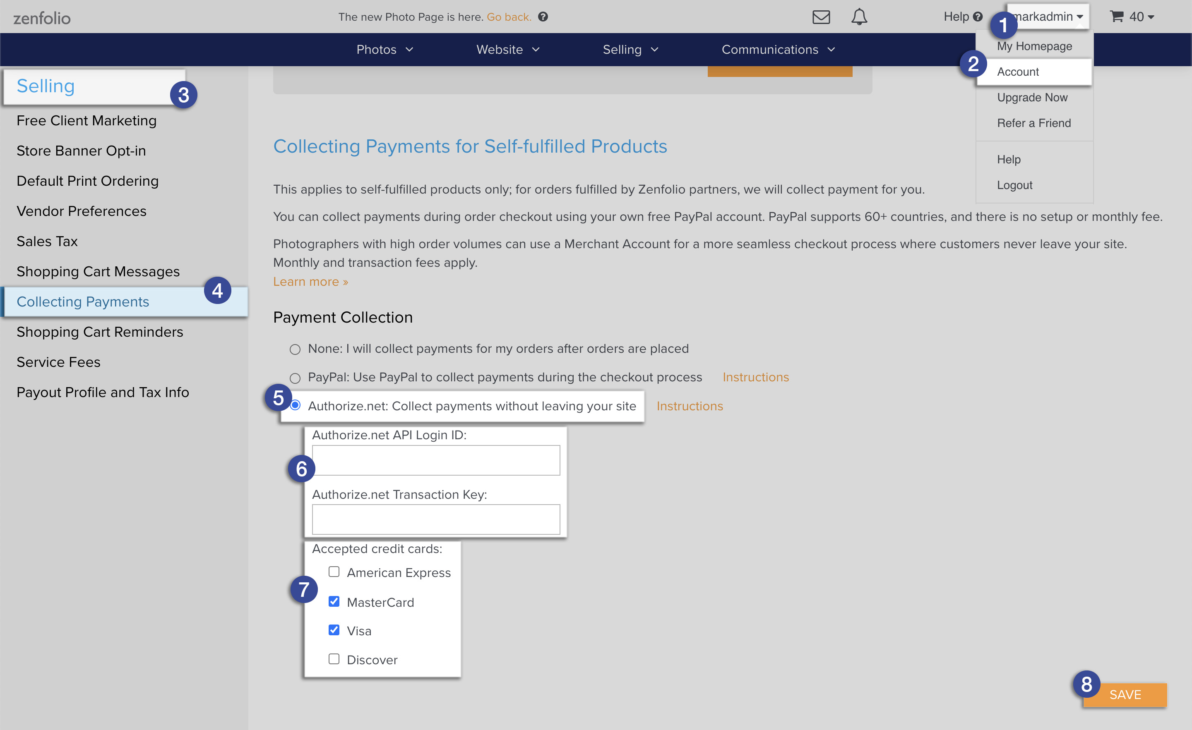Screen dimensions: 1192x730
Task: Open Authorize.net Instructions link
Action: [x=690, y=406]
